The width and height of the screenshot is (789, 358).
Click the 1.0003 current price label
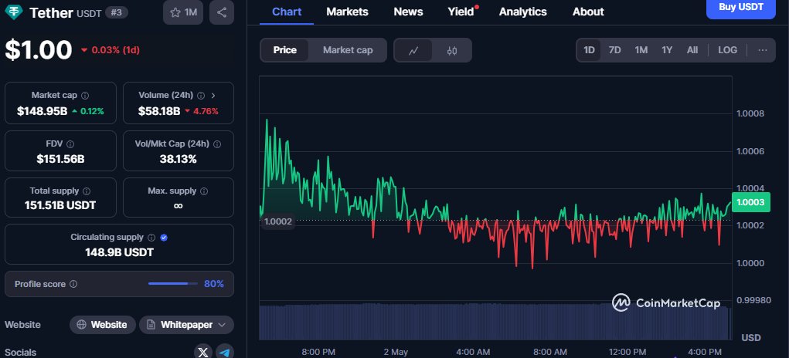751,202
